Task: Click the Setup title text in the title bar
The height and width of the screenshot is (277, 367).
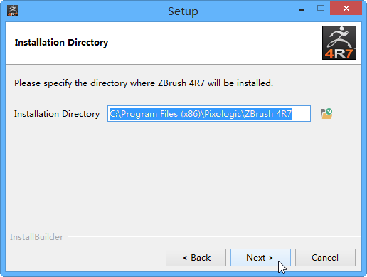Action: pos(183,11)
